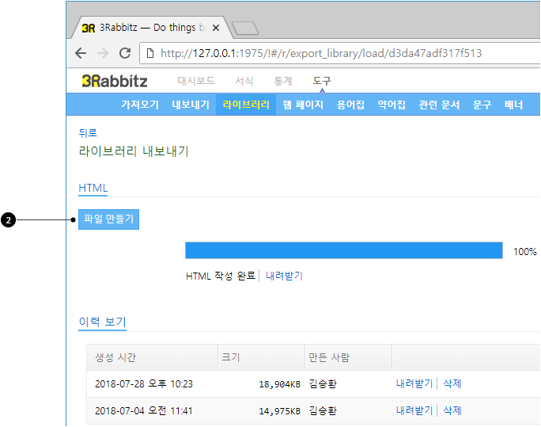Click the URL address bar
This screenshot has height=427, width=541.
click(x=340, y=53)
